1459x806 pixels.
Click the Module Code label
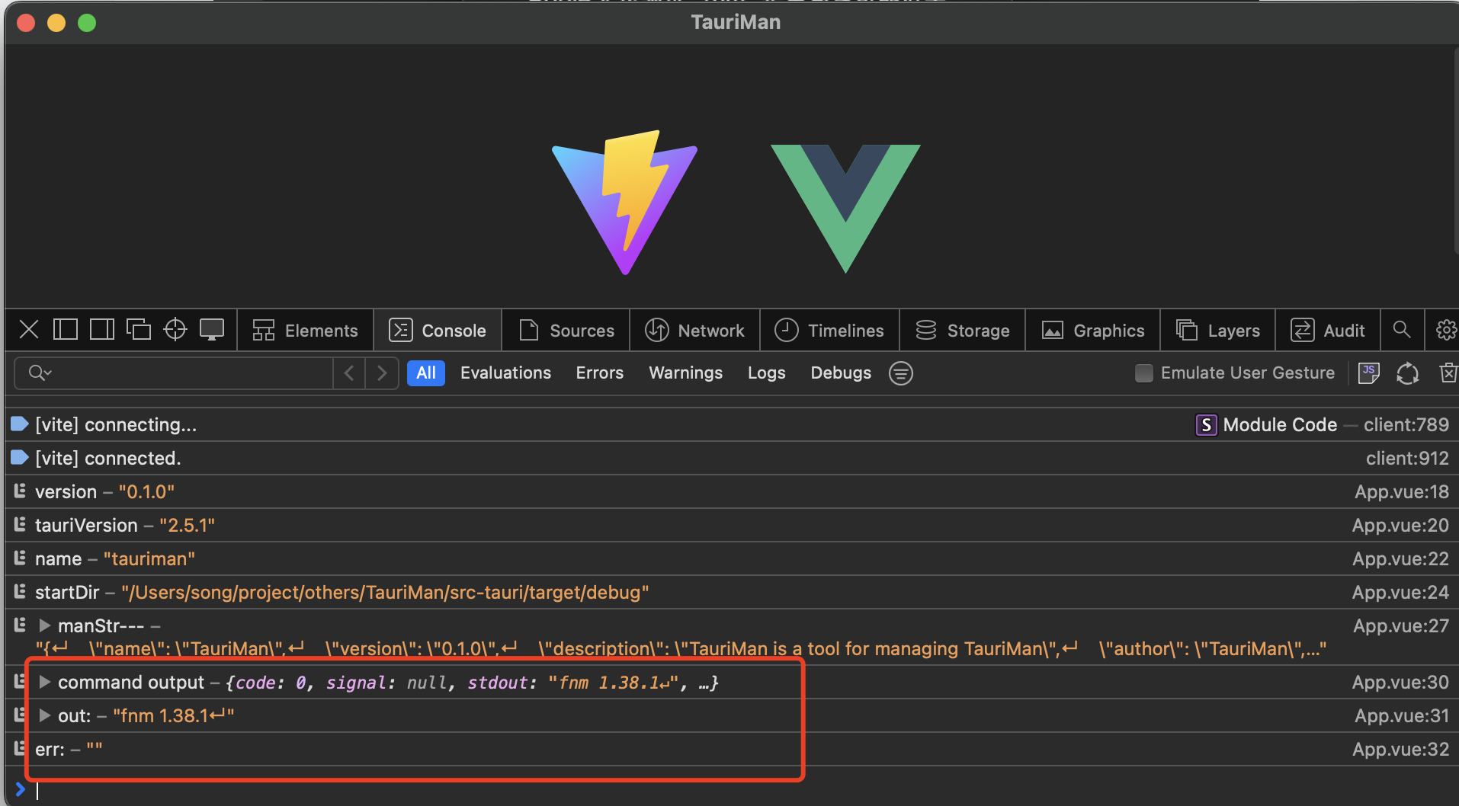click(x=1280, y=424)
